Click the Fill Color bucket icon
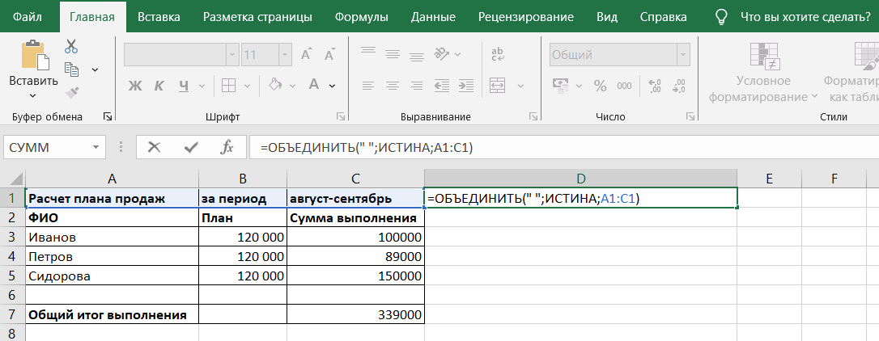 click(x=274, y=85)
